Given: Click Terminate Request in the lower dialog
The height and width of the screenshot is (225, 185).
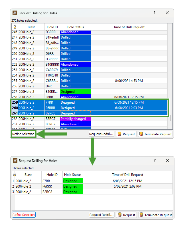Looking at the screenshot, I should [x=155, y=215].
